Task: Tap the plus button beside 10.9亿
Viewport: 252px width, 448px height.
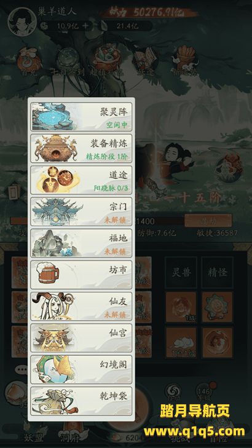Action: 85,26
